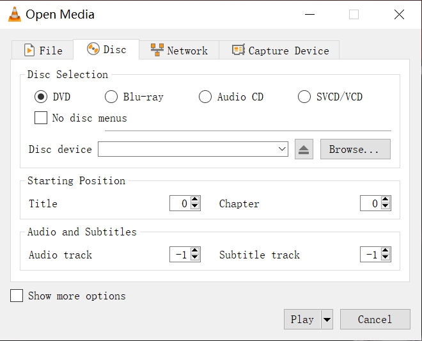Click the Capture Device tab icon
This screenshot has height=341, width=422.
coord(238,50)
